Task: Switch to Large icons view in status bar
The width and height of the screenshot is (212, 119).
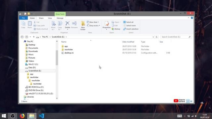Action: point(191,101)
